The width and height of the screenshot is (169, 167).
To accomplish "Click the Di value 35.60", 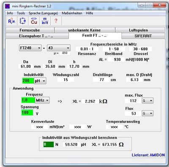I will point(50,66).
